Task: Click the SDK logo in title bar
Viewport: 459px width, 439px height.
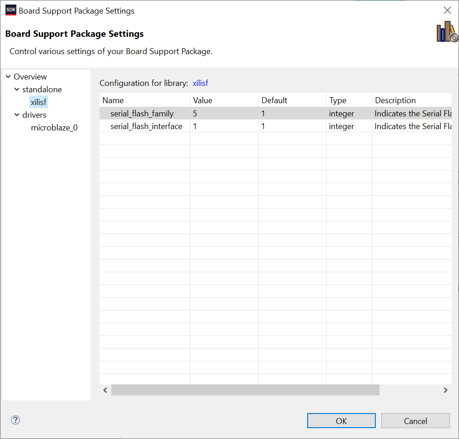Action: (11, 10)
